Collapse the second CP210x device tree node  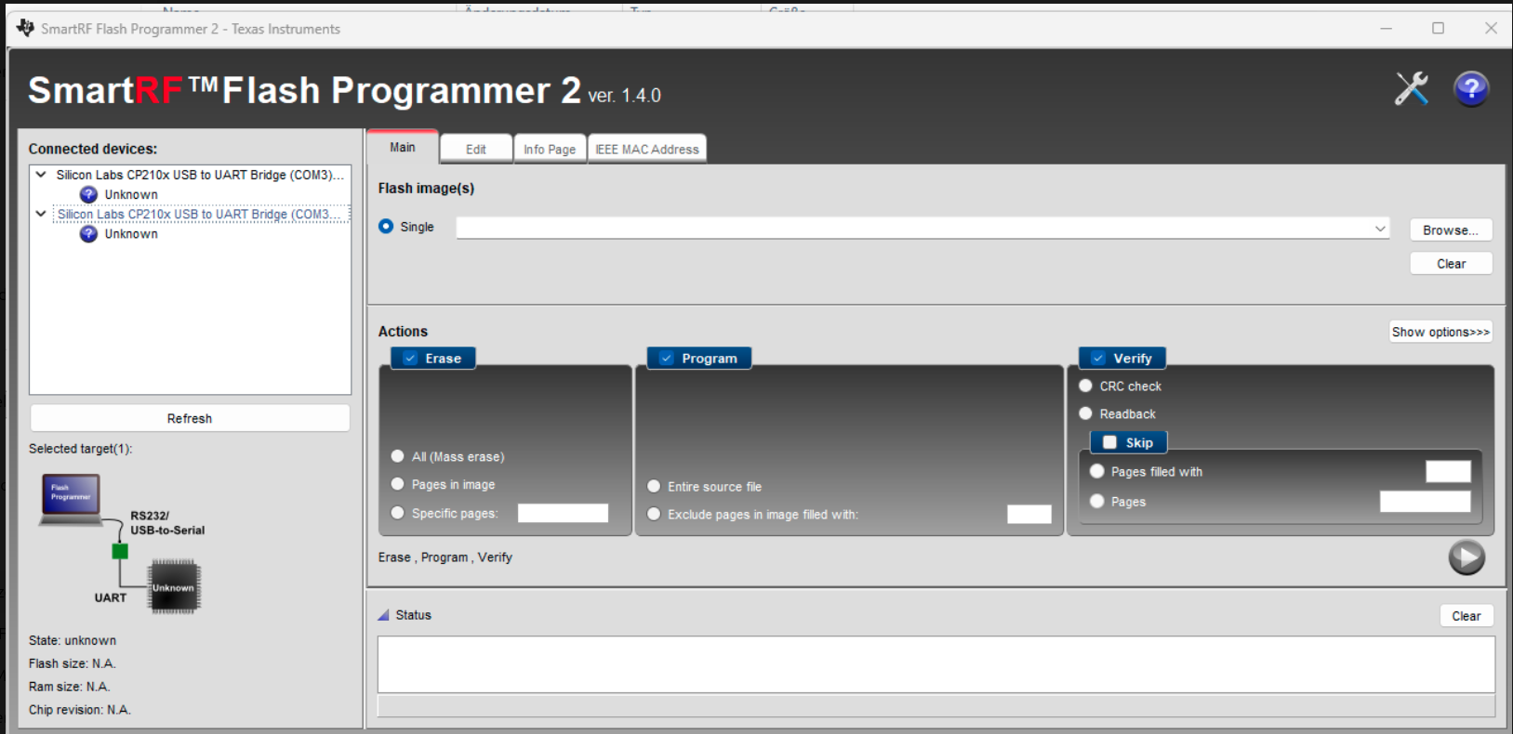click(x=41, y=214)
